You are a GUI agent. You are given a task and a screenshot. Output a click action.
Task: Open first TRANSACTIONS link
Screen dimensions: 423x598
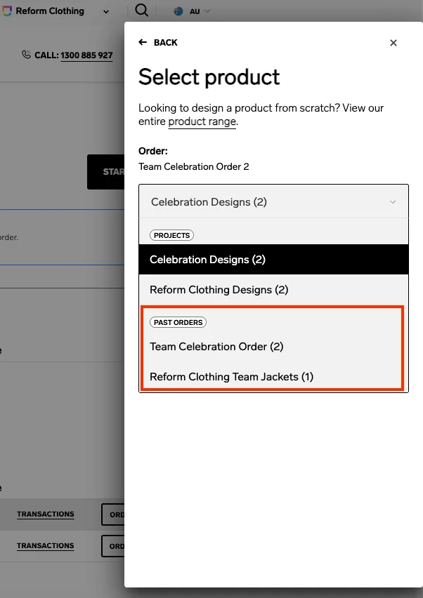click(x=46, y=514)
